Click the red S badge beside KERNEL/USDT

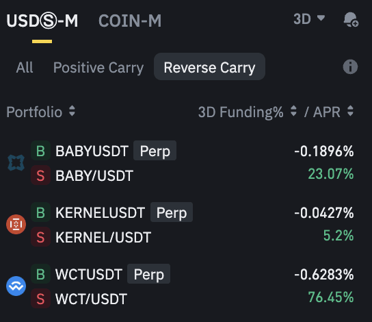pos(40,237)
